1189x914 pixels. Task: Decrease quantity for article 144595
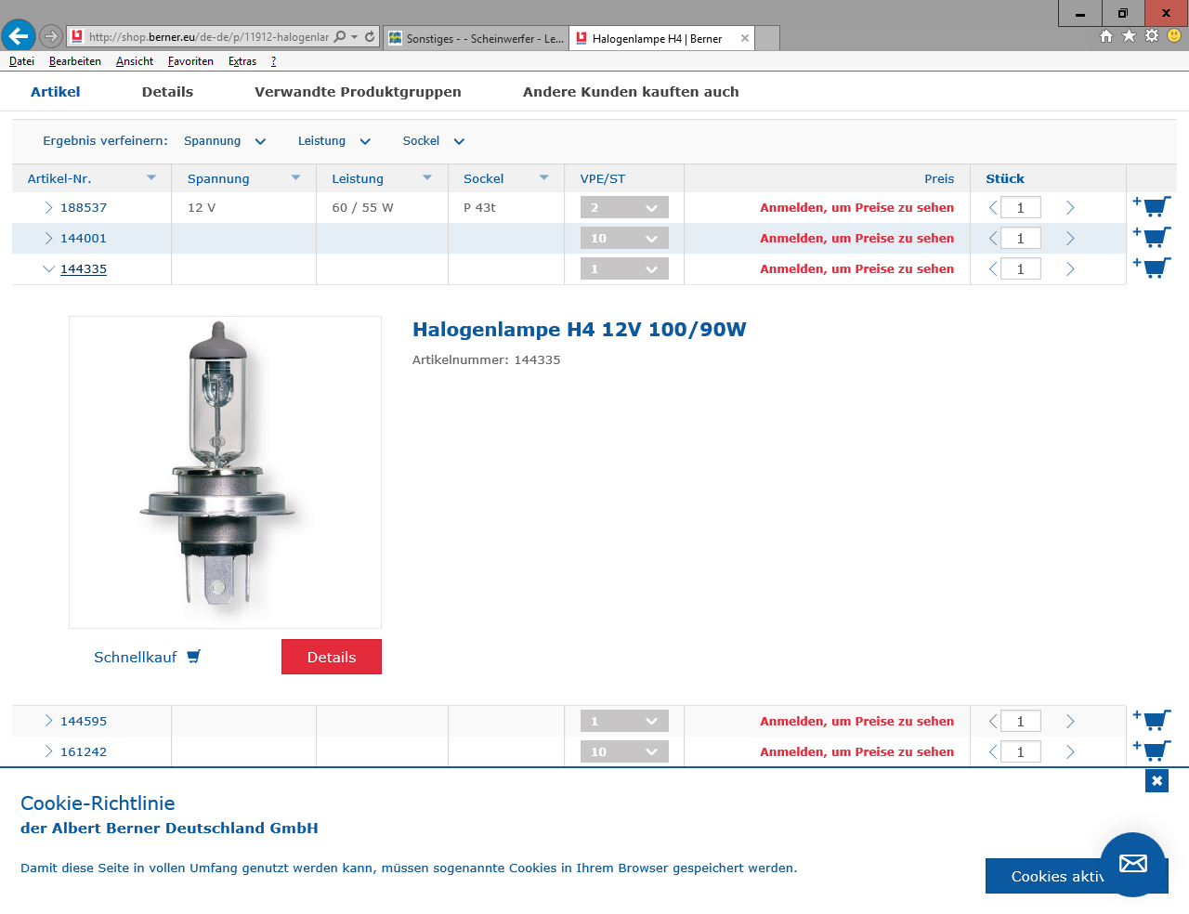coord(993,721)
